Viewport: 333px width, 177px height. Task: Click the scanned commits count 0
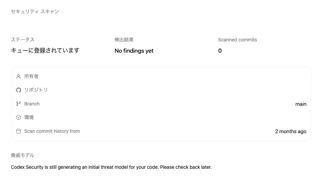(x=220, y=51)
